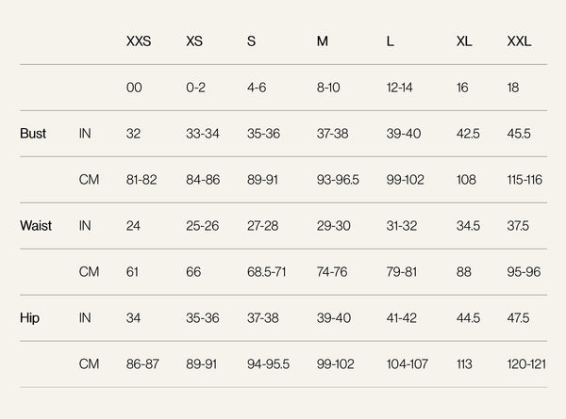Click the S size column header
Screen dimensions: 566x419
(251, 41)
